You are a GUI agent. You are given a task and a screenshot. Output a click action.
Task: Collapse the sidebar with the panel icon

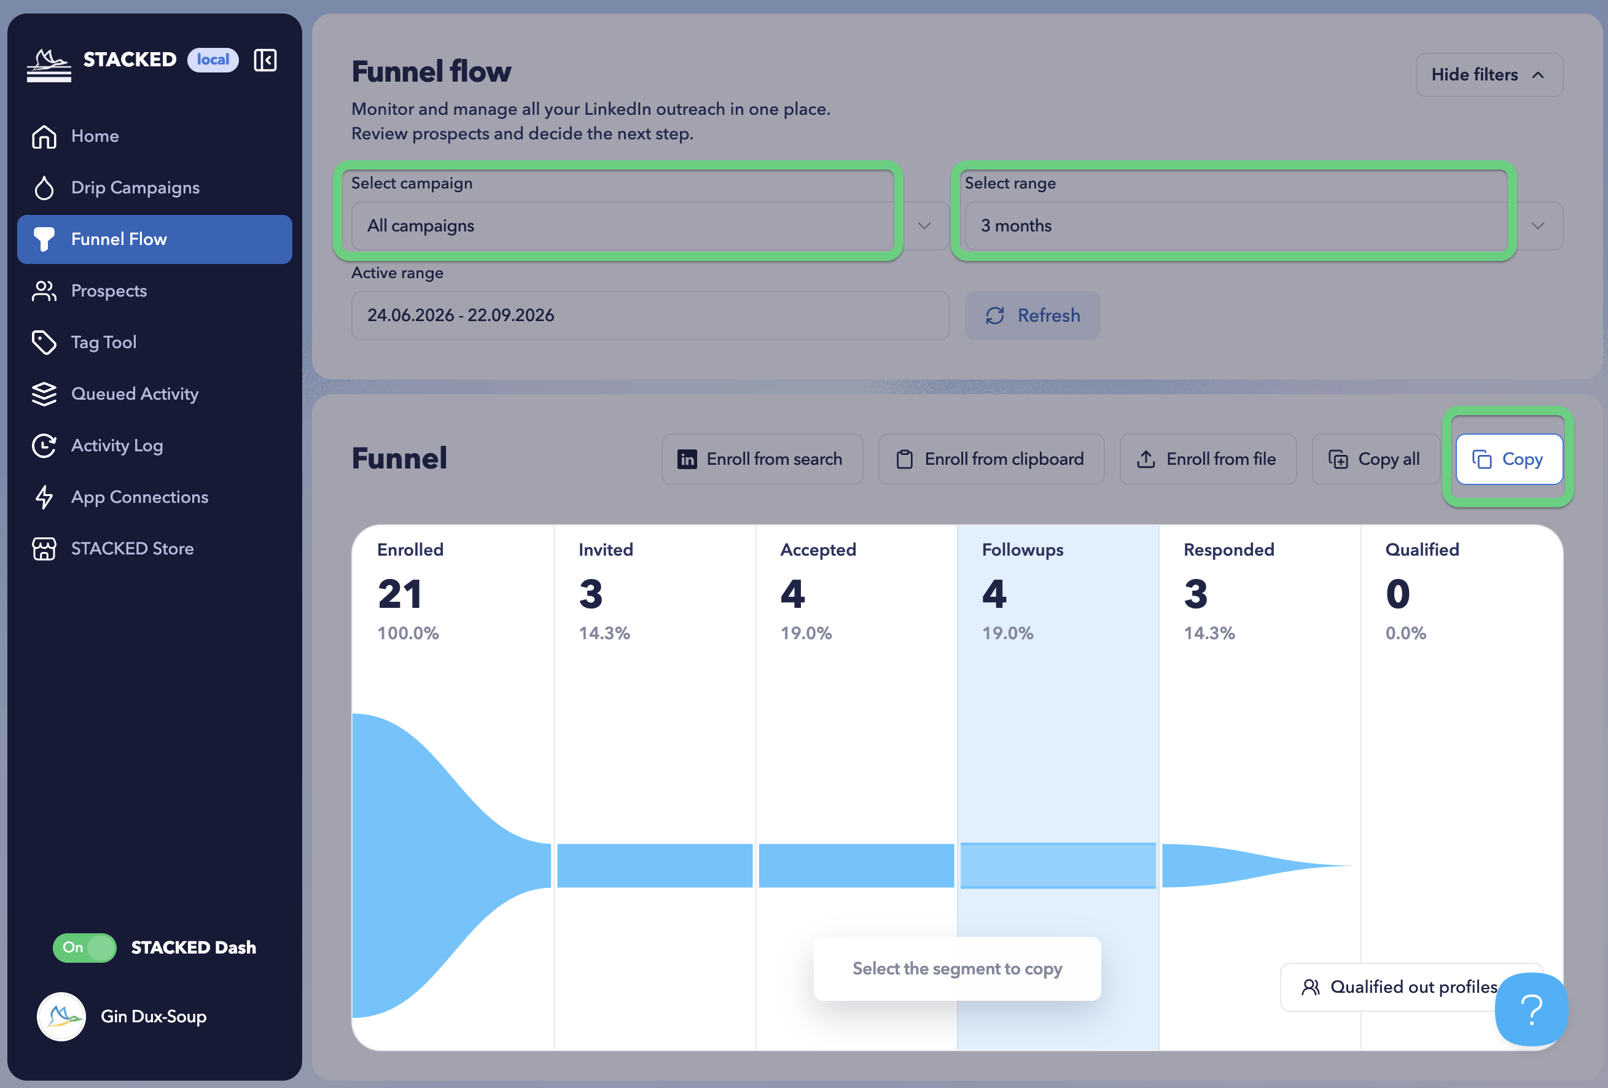266,60
